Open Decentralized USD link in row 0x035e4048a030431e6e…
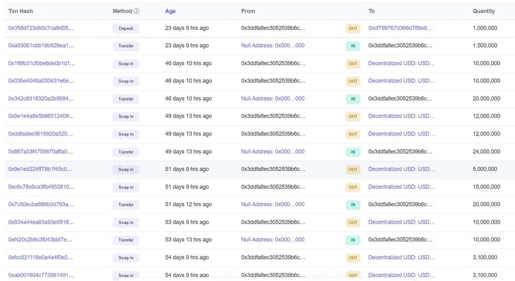 (402, 81)
